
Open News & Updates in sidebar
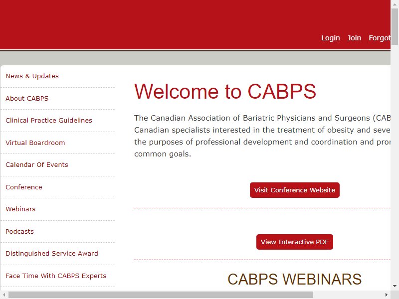pos(32,76)
